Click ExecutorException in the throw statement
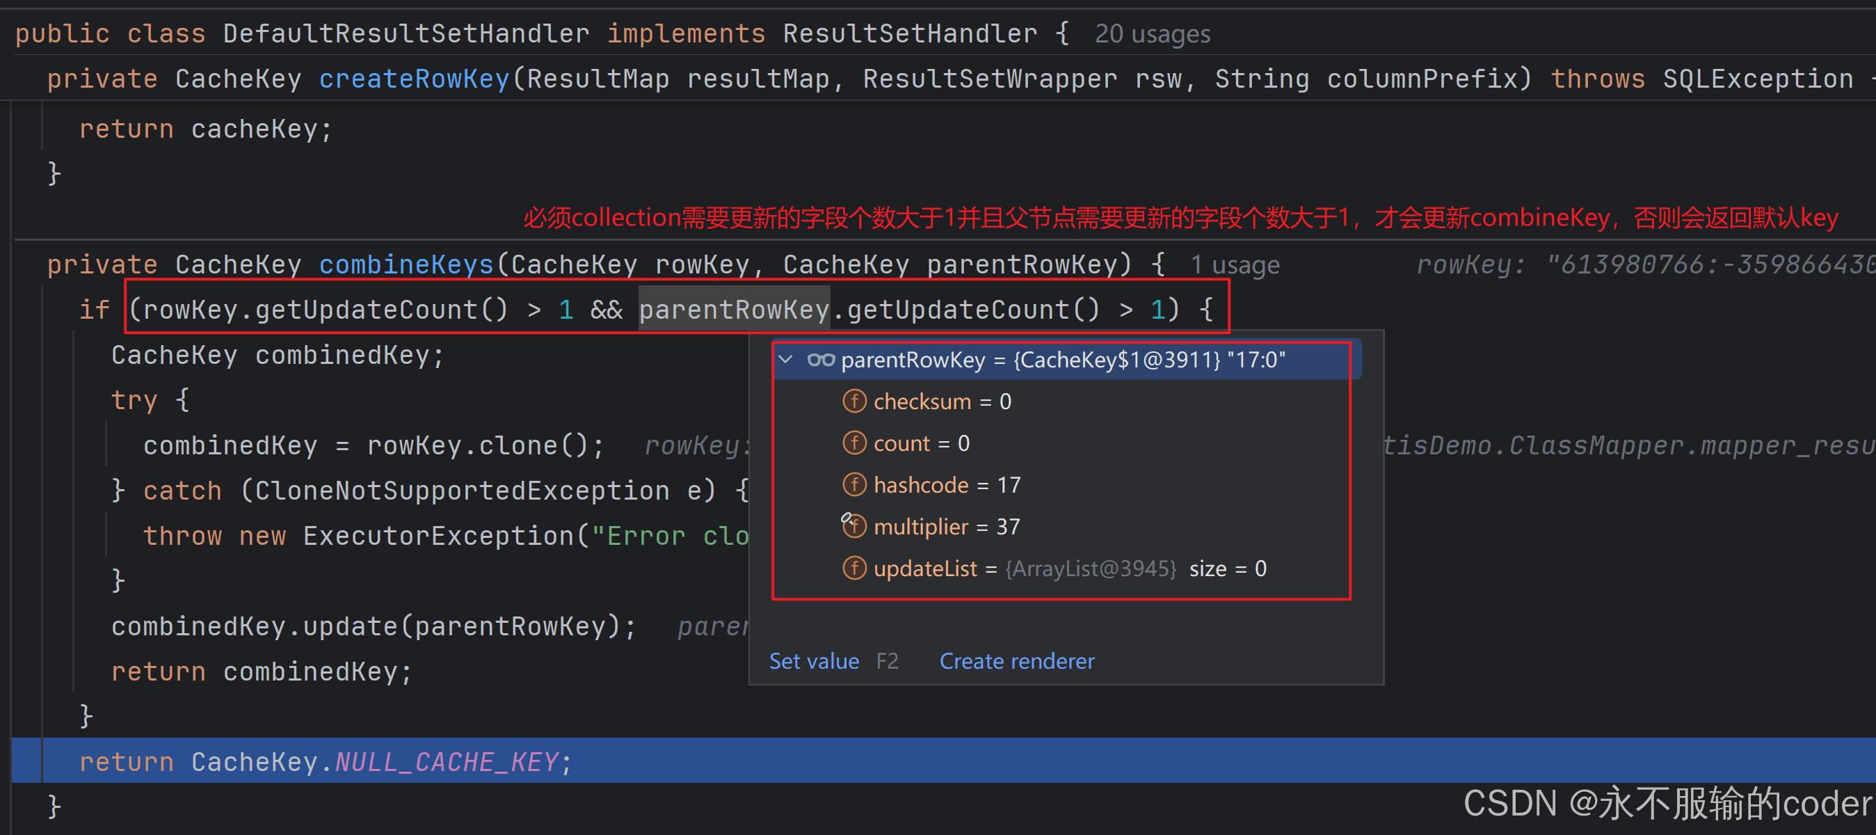Viewport: 1876px width, 835px height. 438,536
